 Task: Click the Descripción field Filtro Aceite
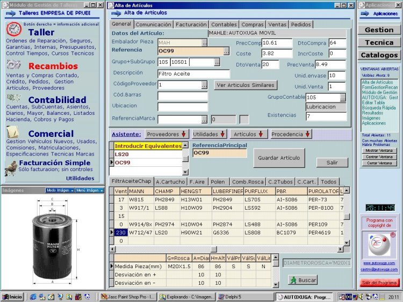click(193, 73)
